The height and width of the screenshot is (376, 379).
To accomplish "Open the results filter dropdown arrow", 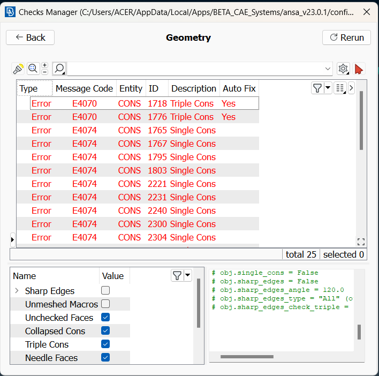I will [x=328, y=88].
